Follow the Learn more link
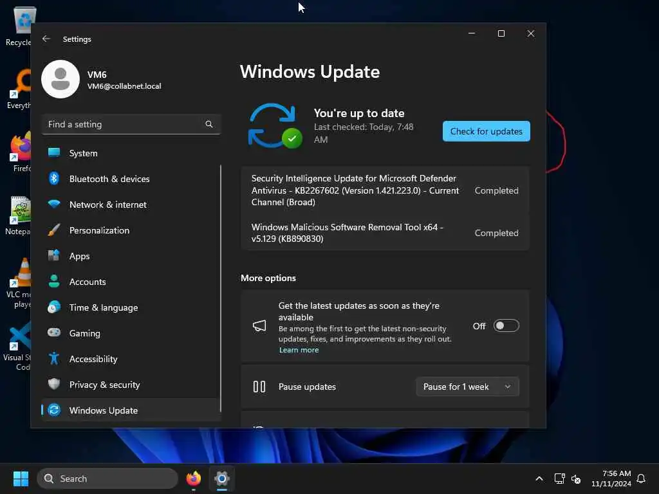The width and height of the screenshot is (659, 494). (x=299, y=350)
